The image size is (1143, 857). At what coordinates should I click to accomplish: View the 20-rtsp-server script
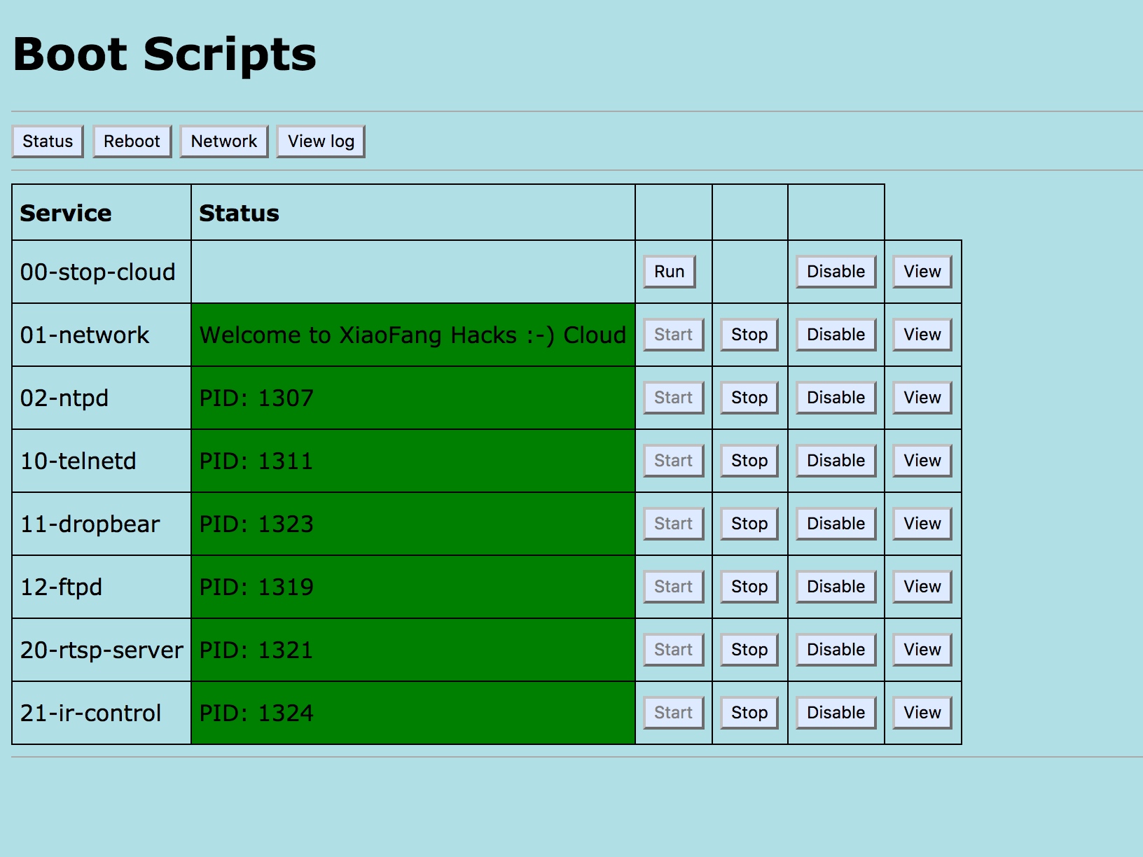[x=922, y=650]
